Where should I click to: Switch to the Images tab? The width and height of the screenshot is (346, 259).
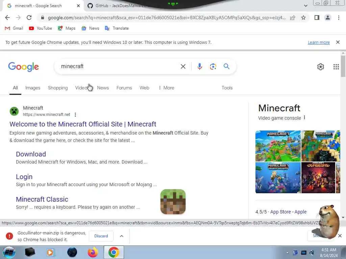coord(33,88)
